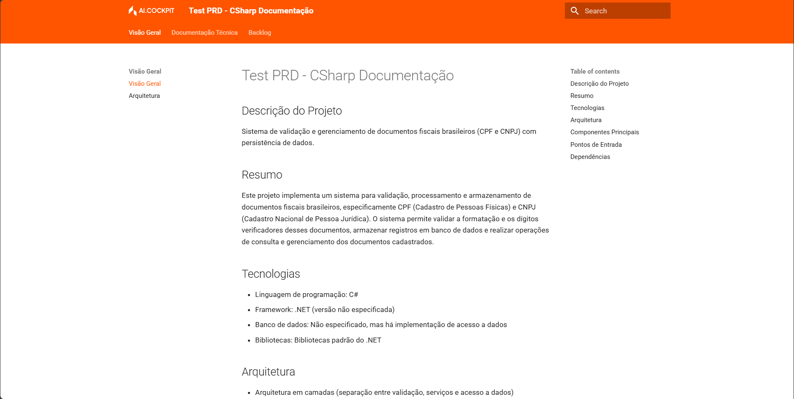Click the Table of contents header
The image size is (794, 399).
click(595, 71)
